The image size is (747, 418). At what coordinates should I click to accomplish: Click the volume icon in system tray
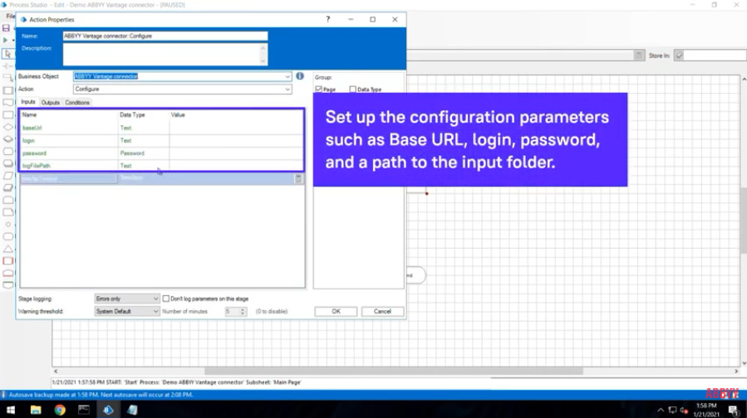(684, 410)
